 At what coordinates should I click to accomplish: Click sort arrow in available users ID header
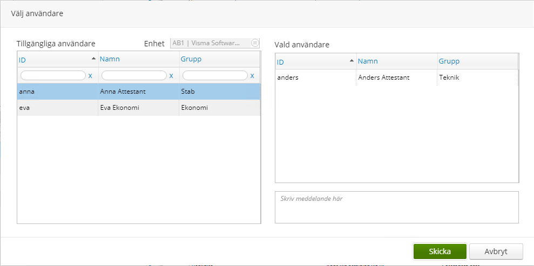click(x=93, y=59)
